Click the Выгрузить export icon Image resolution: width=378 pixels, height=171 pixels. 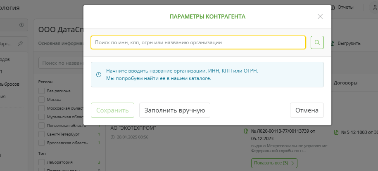pos(334,43)
